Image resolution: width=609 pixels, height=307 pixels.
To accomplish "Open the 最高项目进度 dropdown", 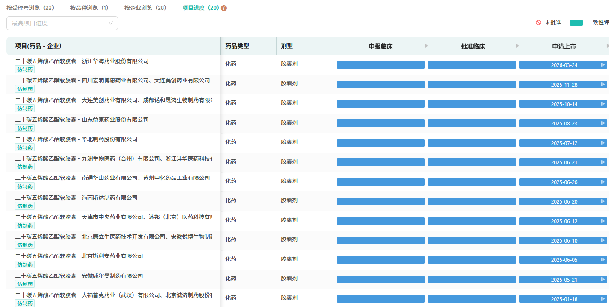I will [x=62, y=23].
